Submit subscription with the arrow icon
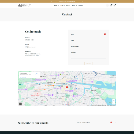 (115, 123)
